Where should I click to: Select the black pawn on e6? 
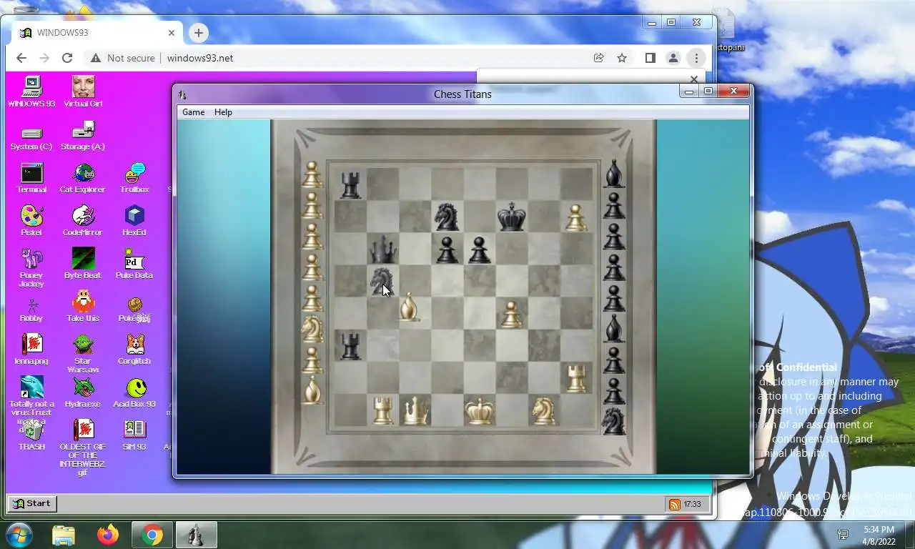point(479,250)
